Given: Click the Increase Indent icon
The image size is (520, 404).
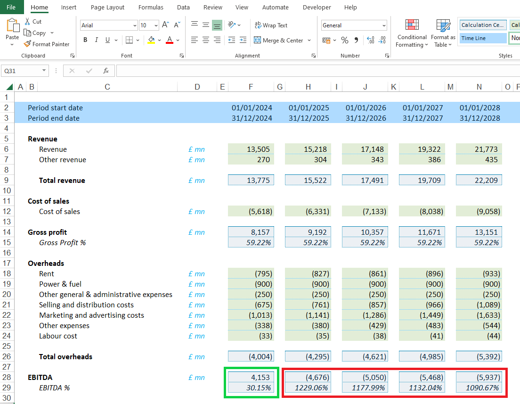Looking at the screenshot, I should point(243,41).
